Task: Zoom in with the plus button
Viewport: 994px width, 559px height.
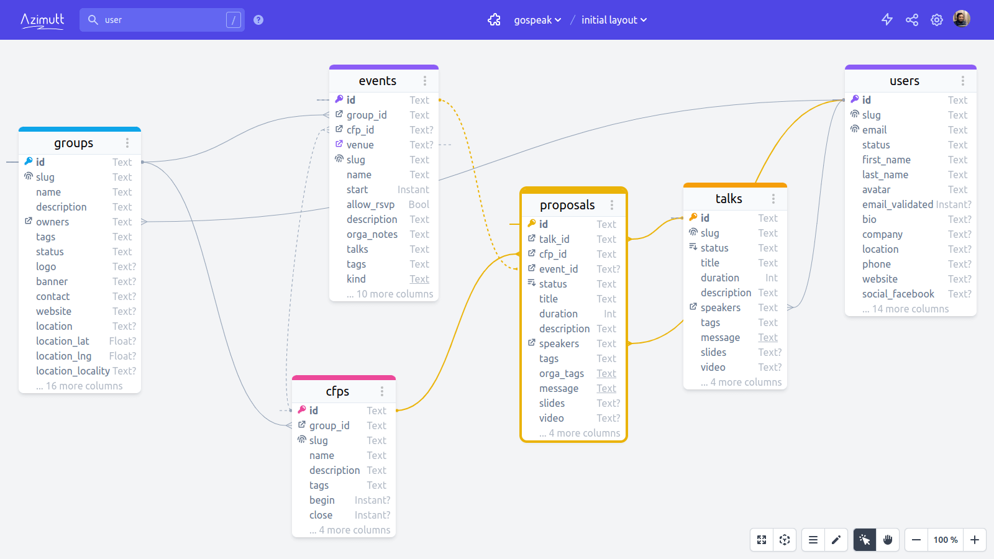Action: coord(974,540)
